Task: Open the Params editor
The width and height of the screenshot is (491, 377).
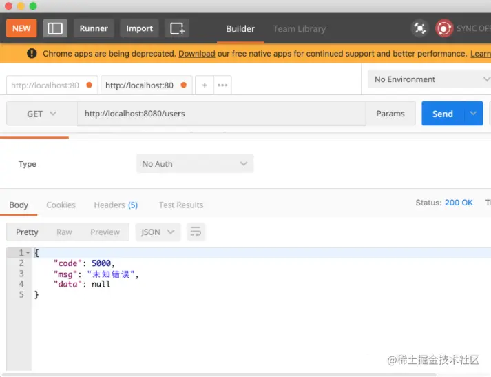Action: [390, 114]
